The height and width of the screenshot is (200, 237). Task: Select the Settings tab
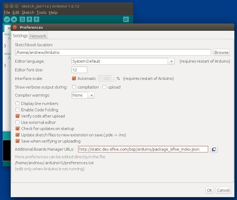click(x=20, y=36)
